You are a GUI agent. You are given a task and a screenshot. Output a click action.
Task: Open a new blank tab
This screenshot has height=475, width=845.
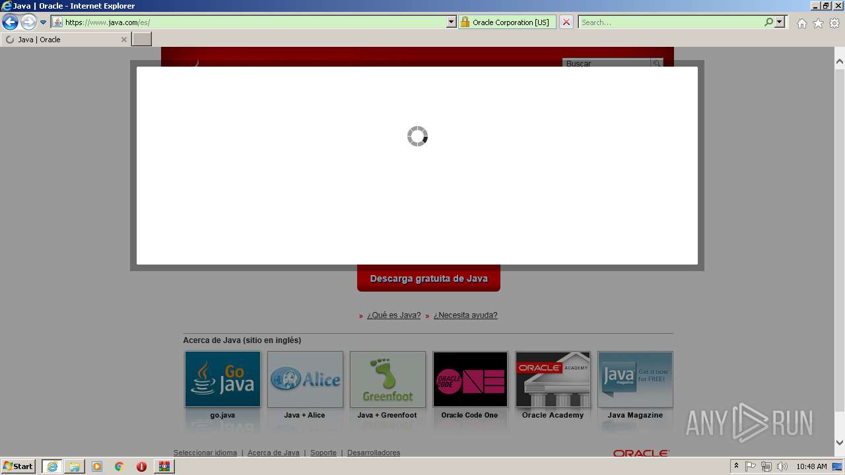142,40
